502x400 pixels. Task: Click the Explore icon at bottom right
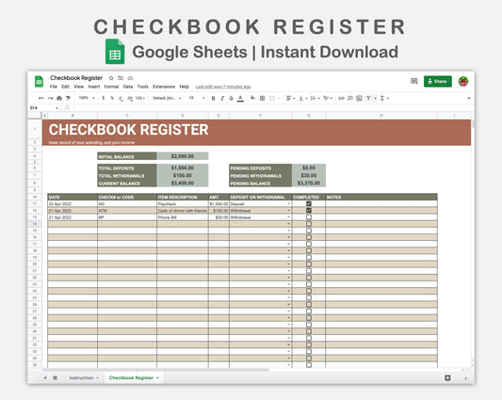coord(447,378)
